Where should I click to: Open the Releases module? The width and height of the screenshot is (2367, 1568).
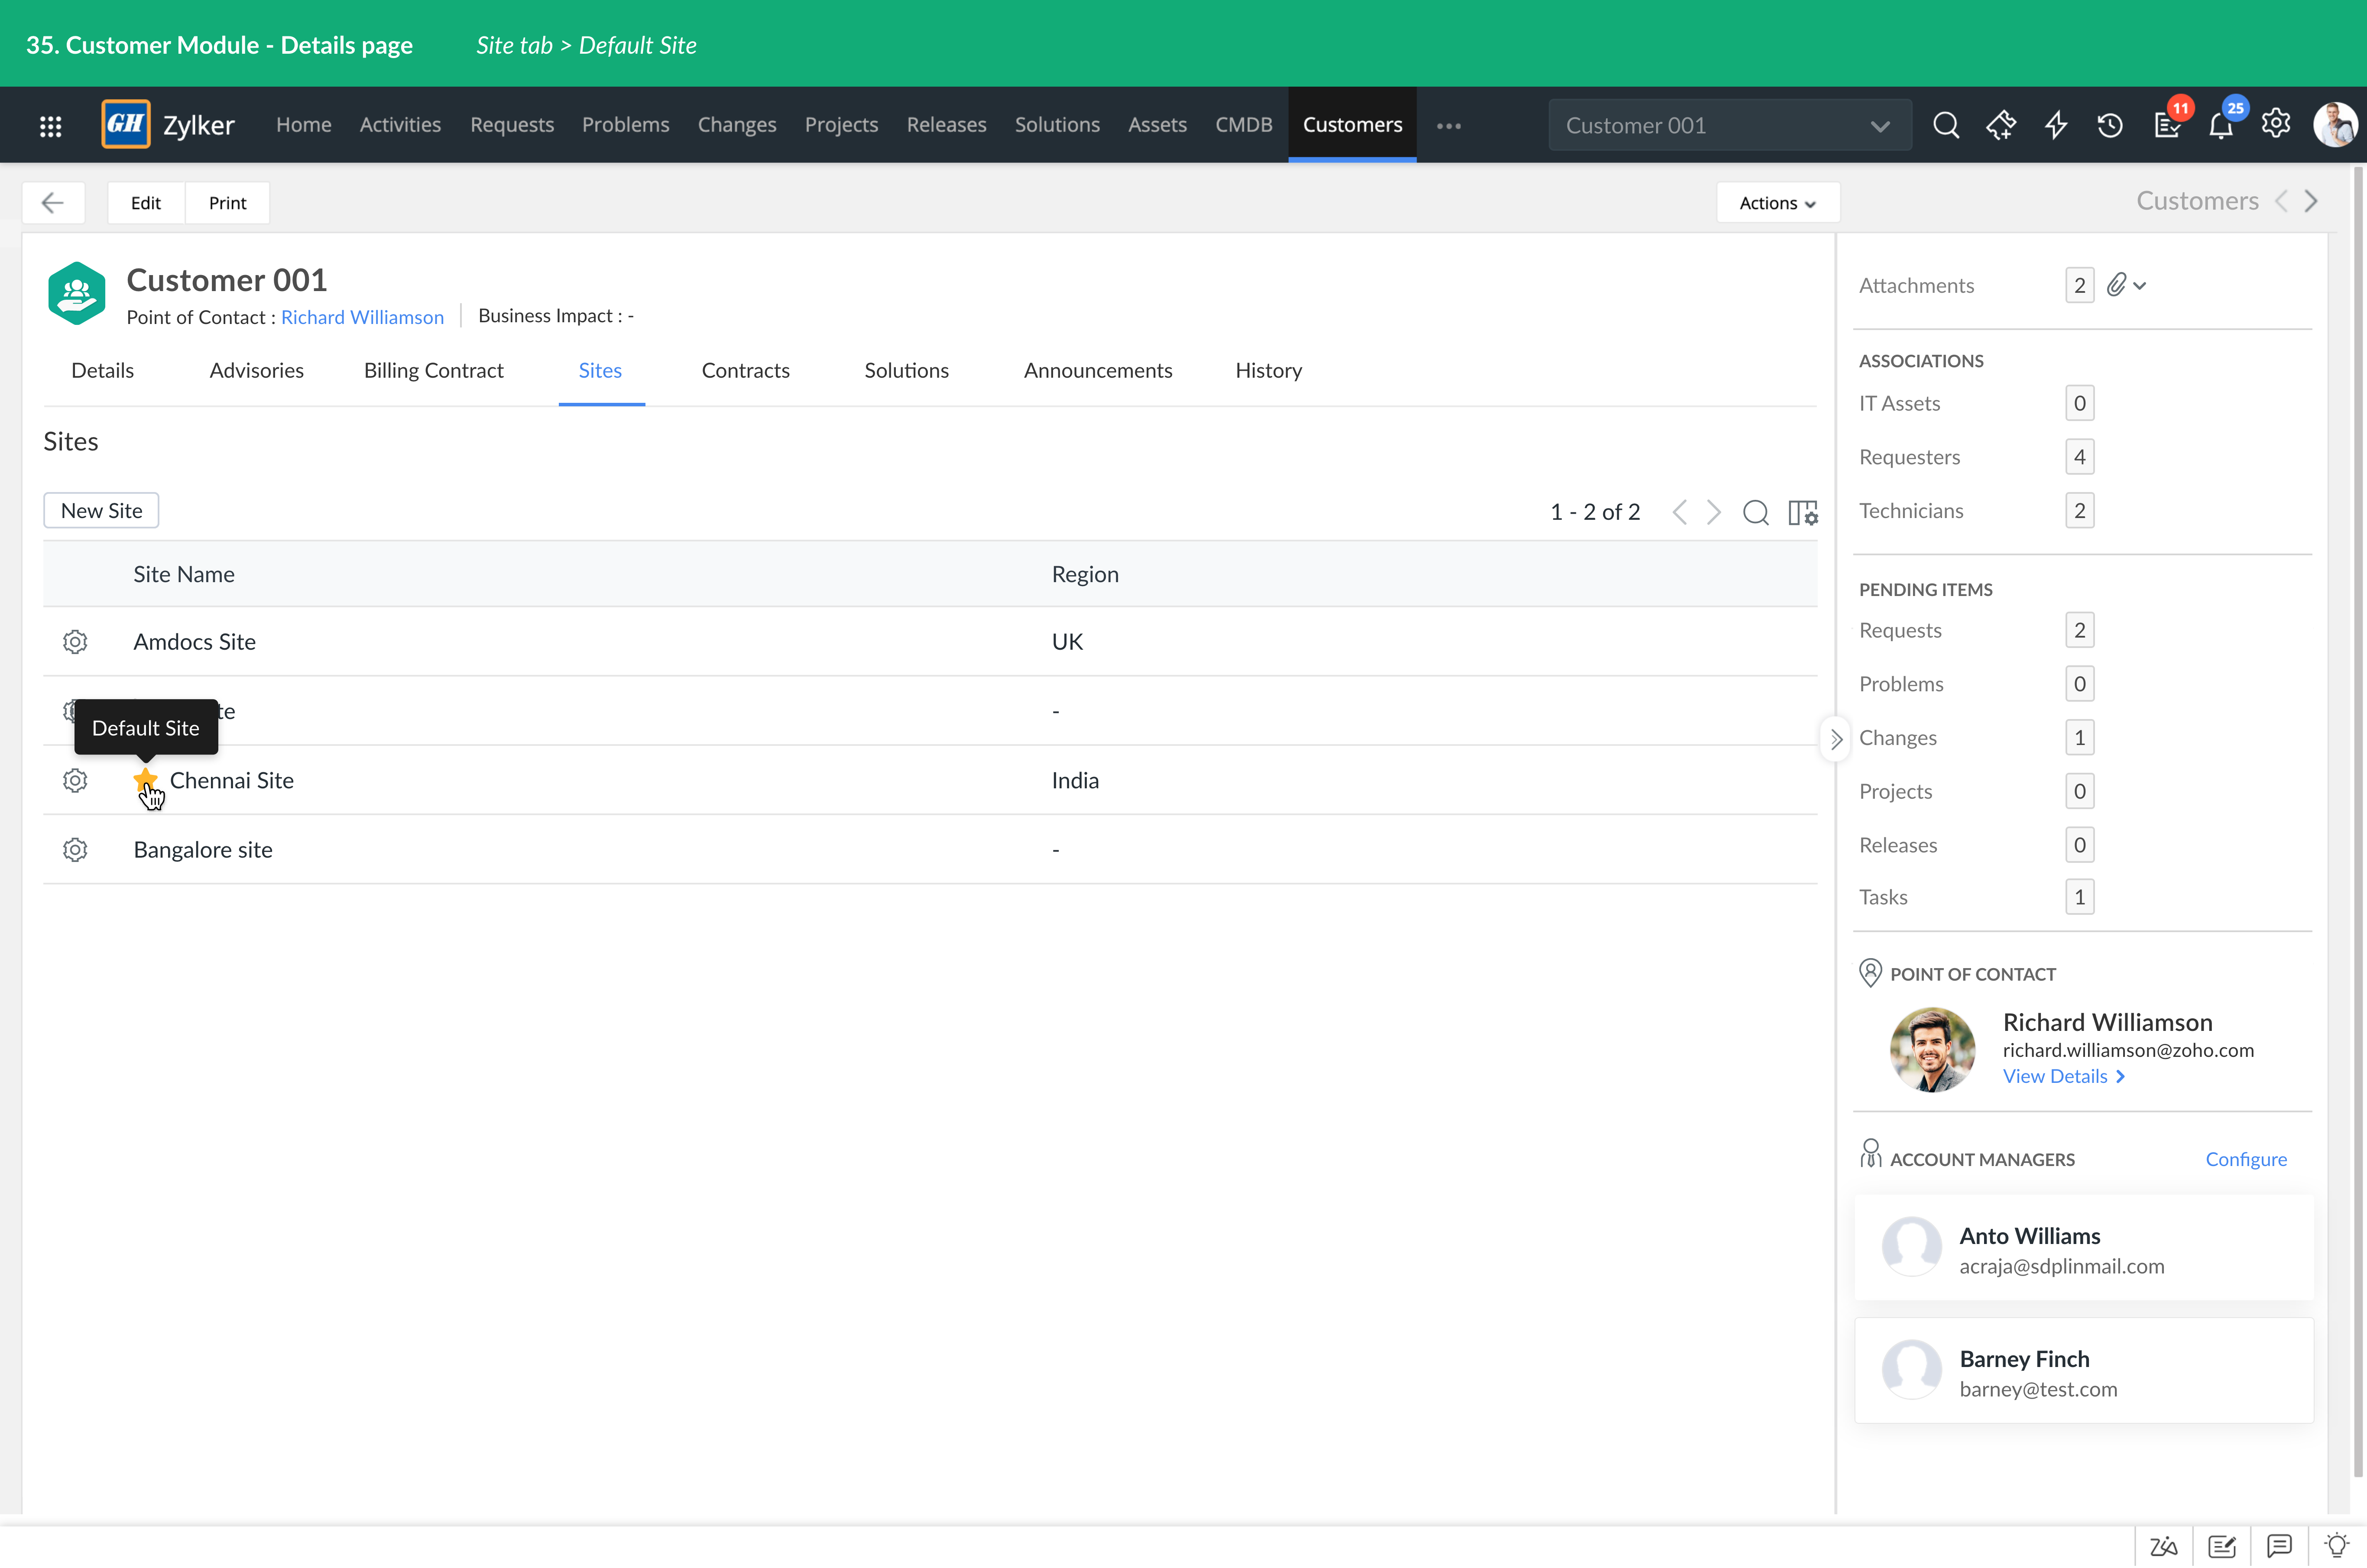[x=946, y=125]
